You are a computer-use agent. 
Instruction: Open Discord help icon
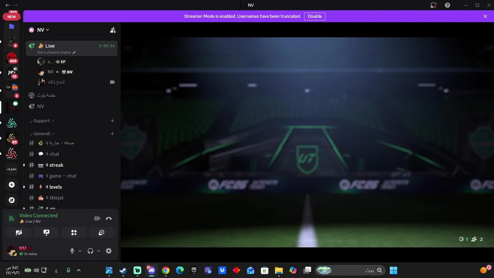[x=447, y=5]
